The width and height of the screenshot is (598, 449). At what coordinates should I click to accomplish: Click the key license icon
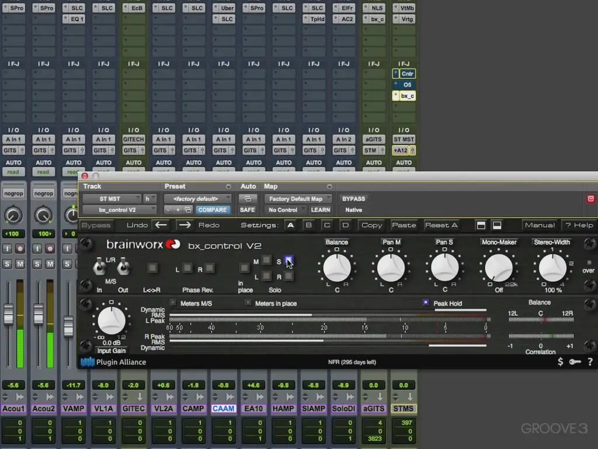pyautogui.click(x=575, y=361)
